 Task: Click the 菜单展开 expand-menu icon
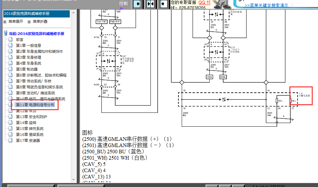coord(5,22)
